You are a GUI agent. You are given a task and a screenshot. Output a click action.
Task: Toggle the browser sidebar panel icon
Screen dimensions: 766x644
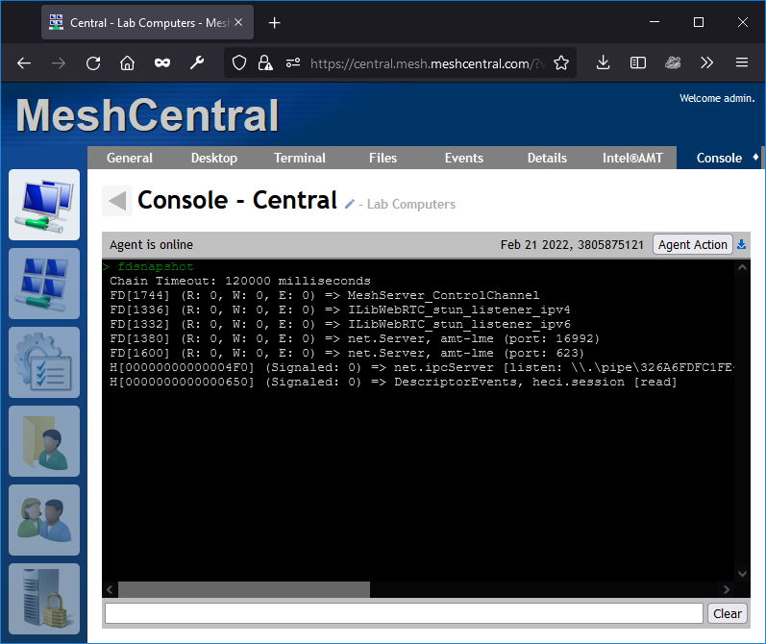(x=638, y=63)
